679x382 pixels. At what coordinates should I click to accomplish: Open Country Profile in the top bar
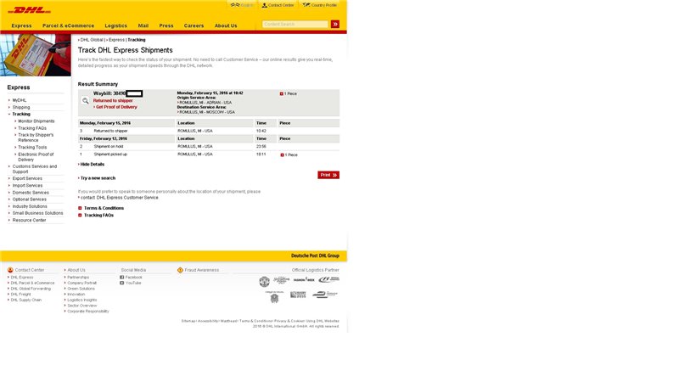(x=323, y=5)
